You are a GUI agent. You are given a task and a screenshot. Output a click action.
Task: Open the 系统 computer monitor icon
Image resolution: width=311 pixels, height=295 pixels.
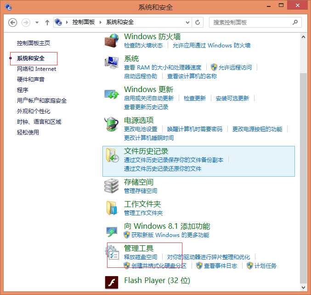pos(112,62)
